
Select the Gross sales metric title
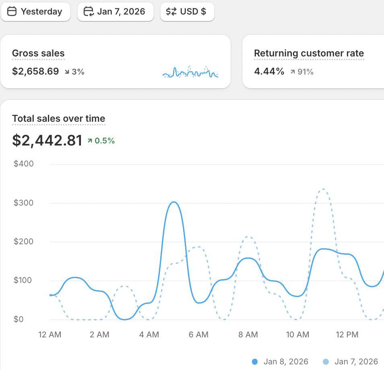pos(38,53)
